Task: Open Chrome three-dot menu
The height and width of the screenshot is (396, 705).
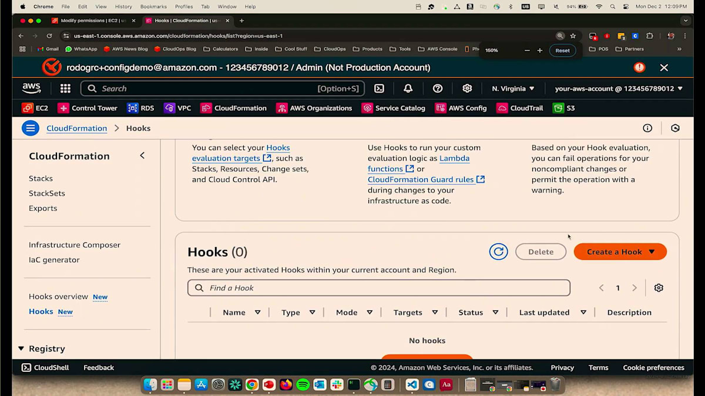Action: click(686, 36)
